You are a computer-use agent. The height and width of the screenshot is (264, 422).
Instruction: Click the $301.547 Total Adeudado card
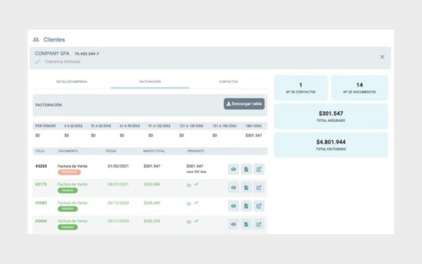tap(331, 116)
